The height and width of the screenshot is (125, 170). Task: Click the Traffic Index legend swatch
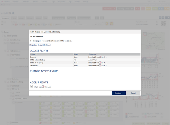tap(146, 116)
